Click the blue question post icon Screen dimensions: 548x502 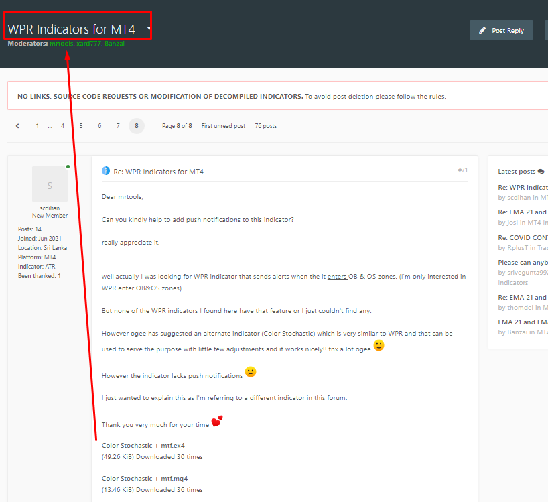106,171
